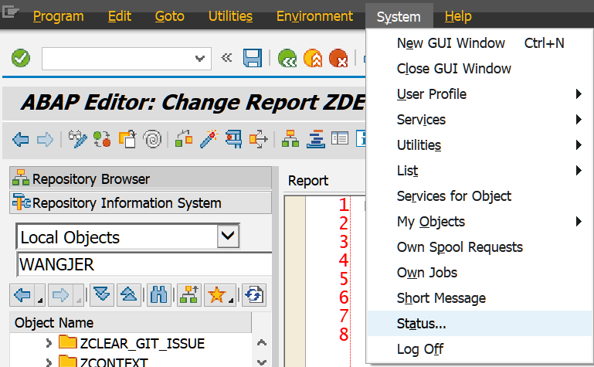The width and height of the screenshot is (594, 367).
Task: Select Short Message entry
Action: pos(480,298)
